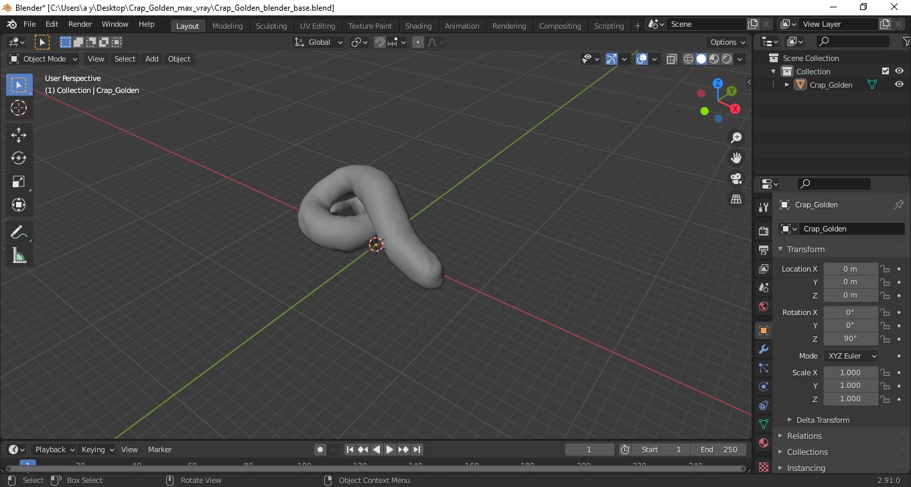The height and width of the screenshot is (487, 911).
Task: Click the red X axis gizmo
Action: click(735, 108)
